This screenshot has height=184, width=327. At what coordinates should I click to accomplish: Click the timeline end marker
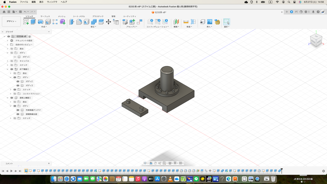282,171
